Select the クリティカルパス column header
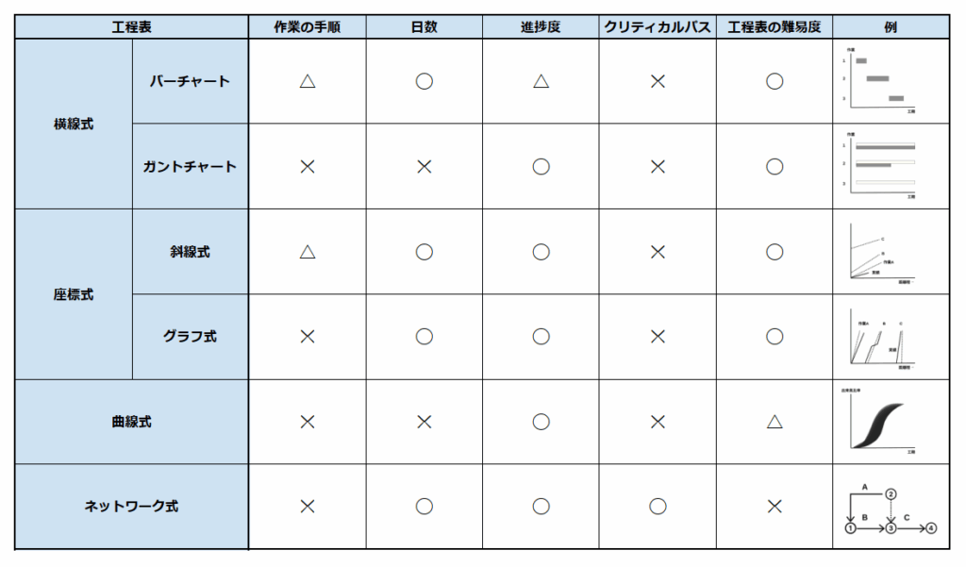 658,27
